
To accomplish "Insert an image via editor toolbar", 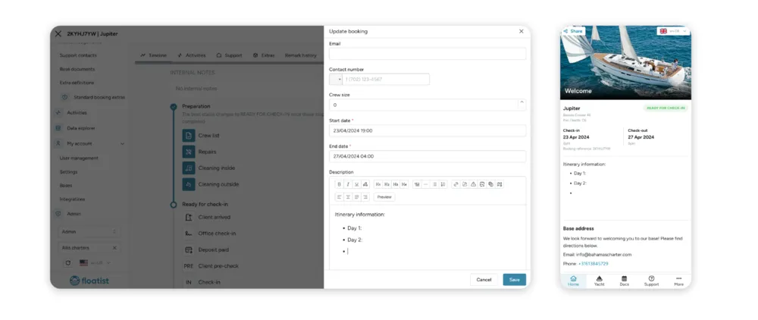I will 482,184.
